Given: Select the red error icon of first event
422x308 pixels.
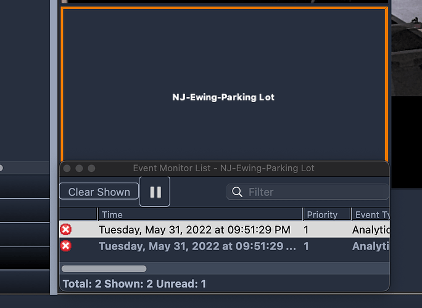Looking at the screenshot, I should (66, 230).
